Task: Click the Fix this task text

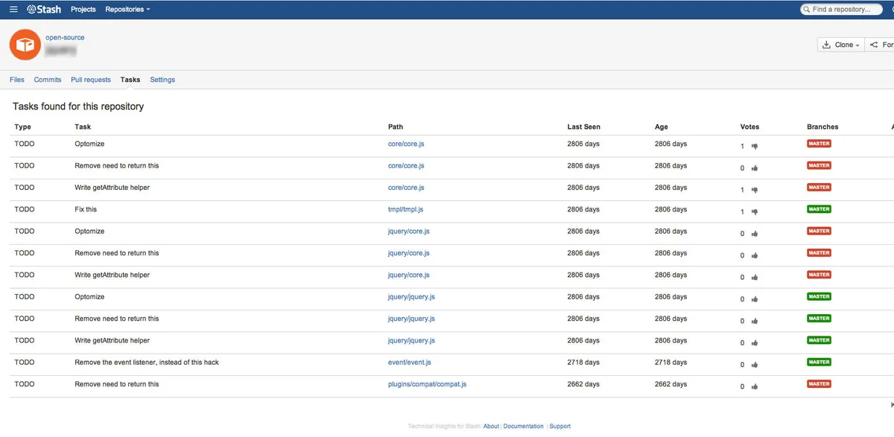Action: point(86,209)
